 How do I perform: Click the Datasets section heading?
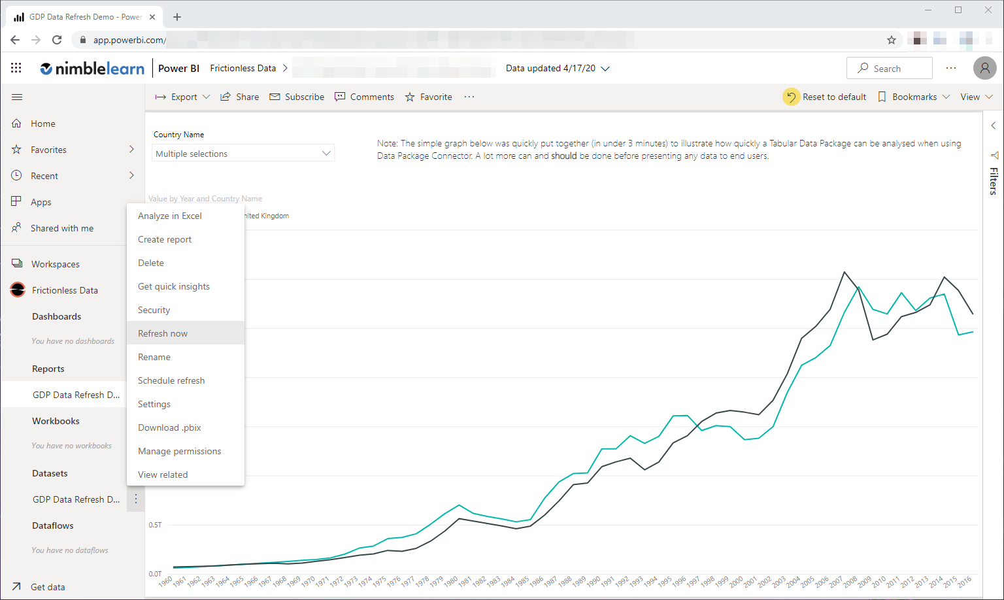click(x=50, y=473)
